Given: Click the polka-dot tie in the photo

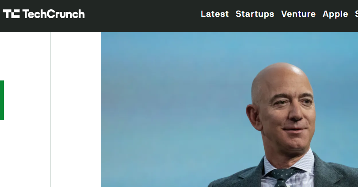Looking at the screenshot, I should 283,177.
